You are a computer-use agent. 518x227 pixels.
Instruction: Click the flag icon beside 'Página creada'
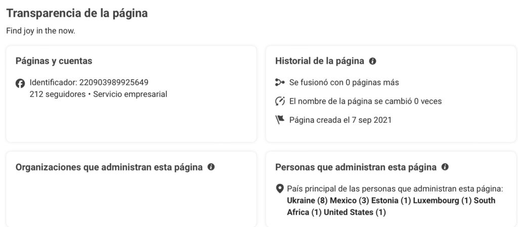[x=280, y=120]
